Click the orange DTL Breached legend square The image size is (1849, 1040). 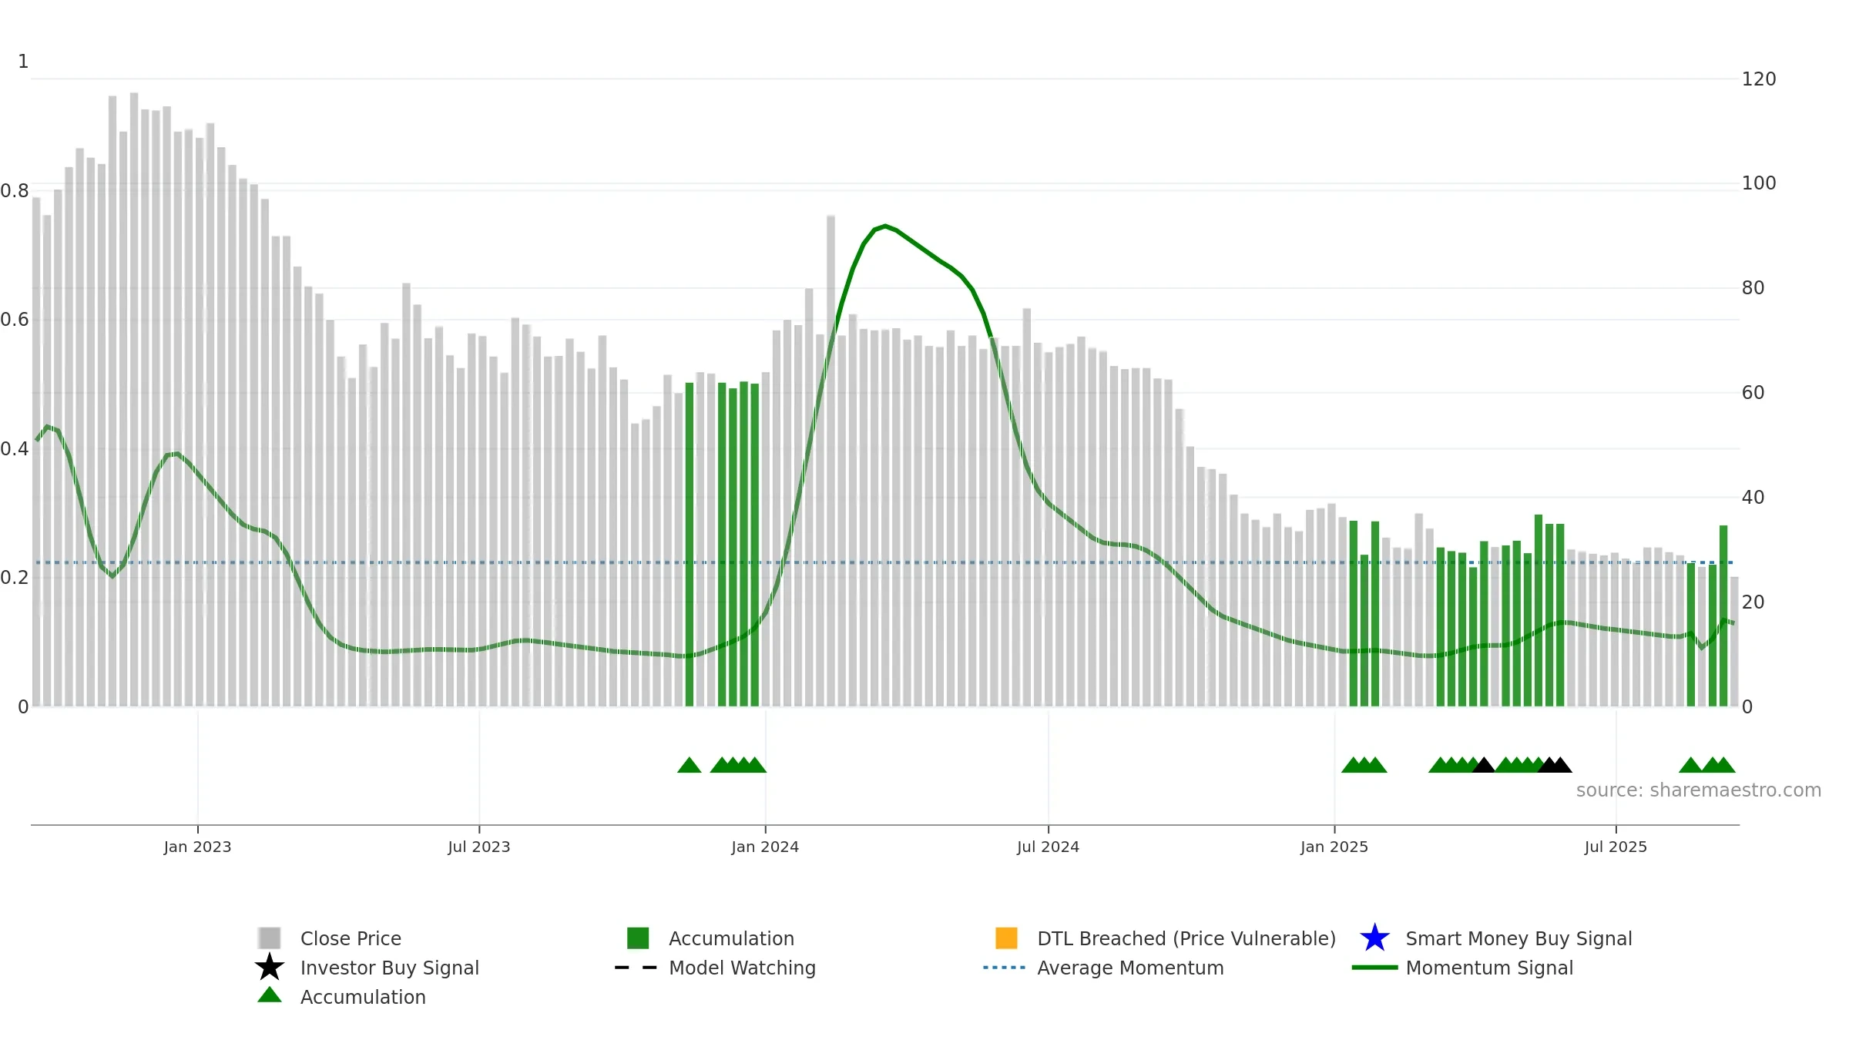coord(1006,938)
